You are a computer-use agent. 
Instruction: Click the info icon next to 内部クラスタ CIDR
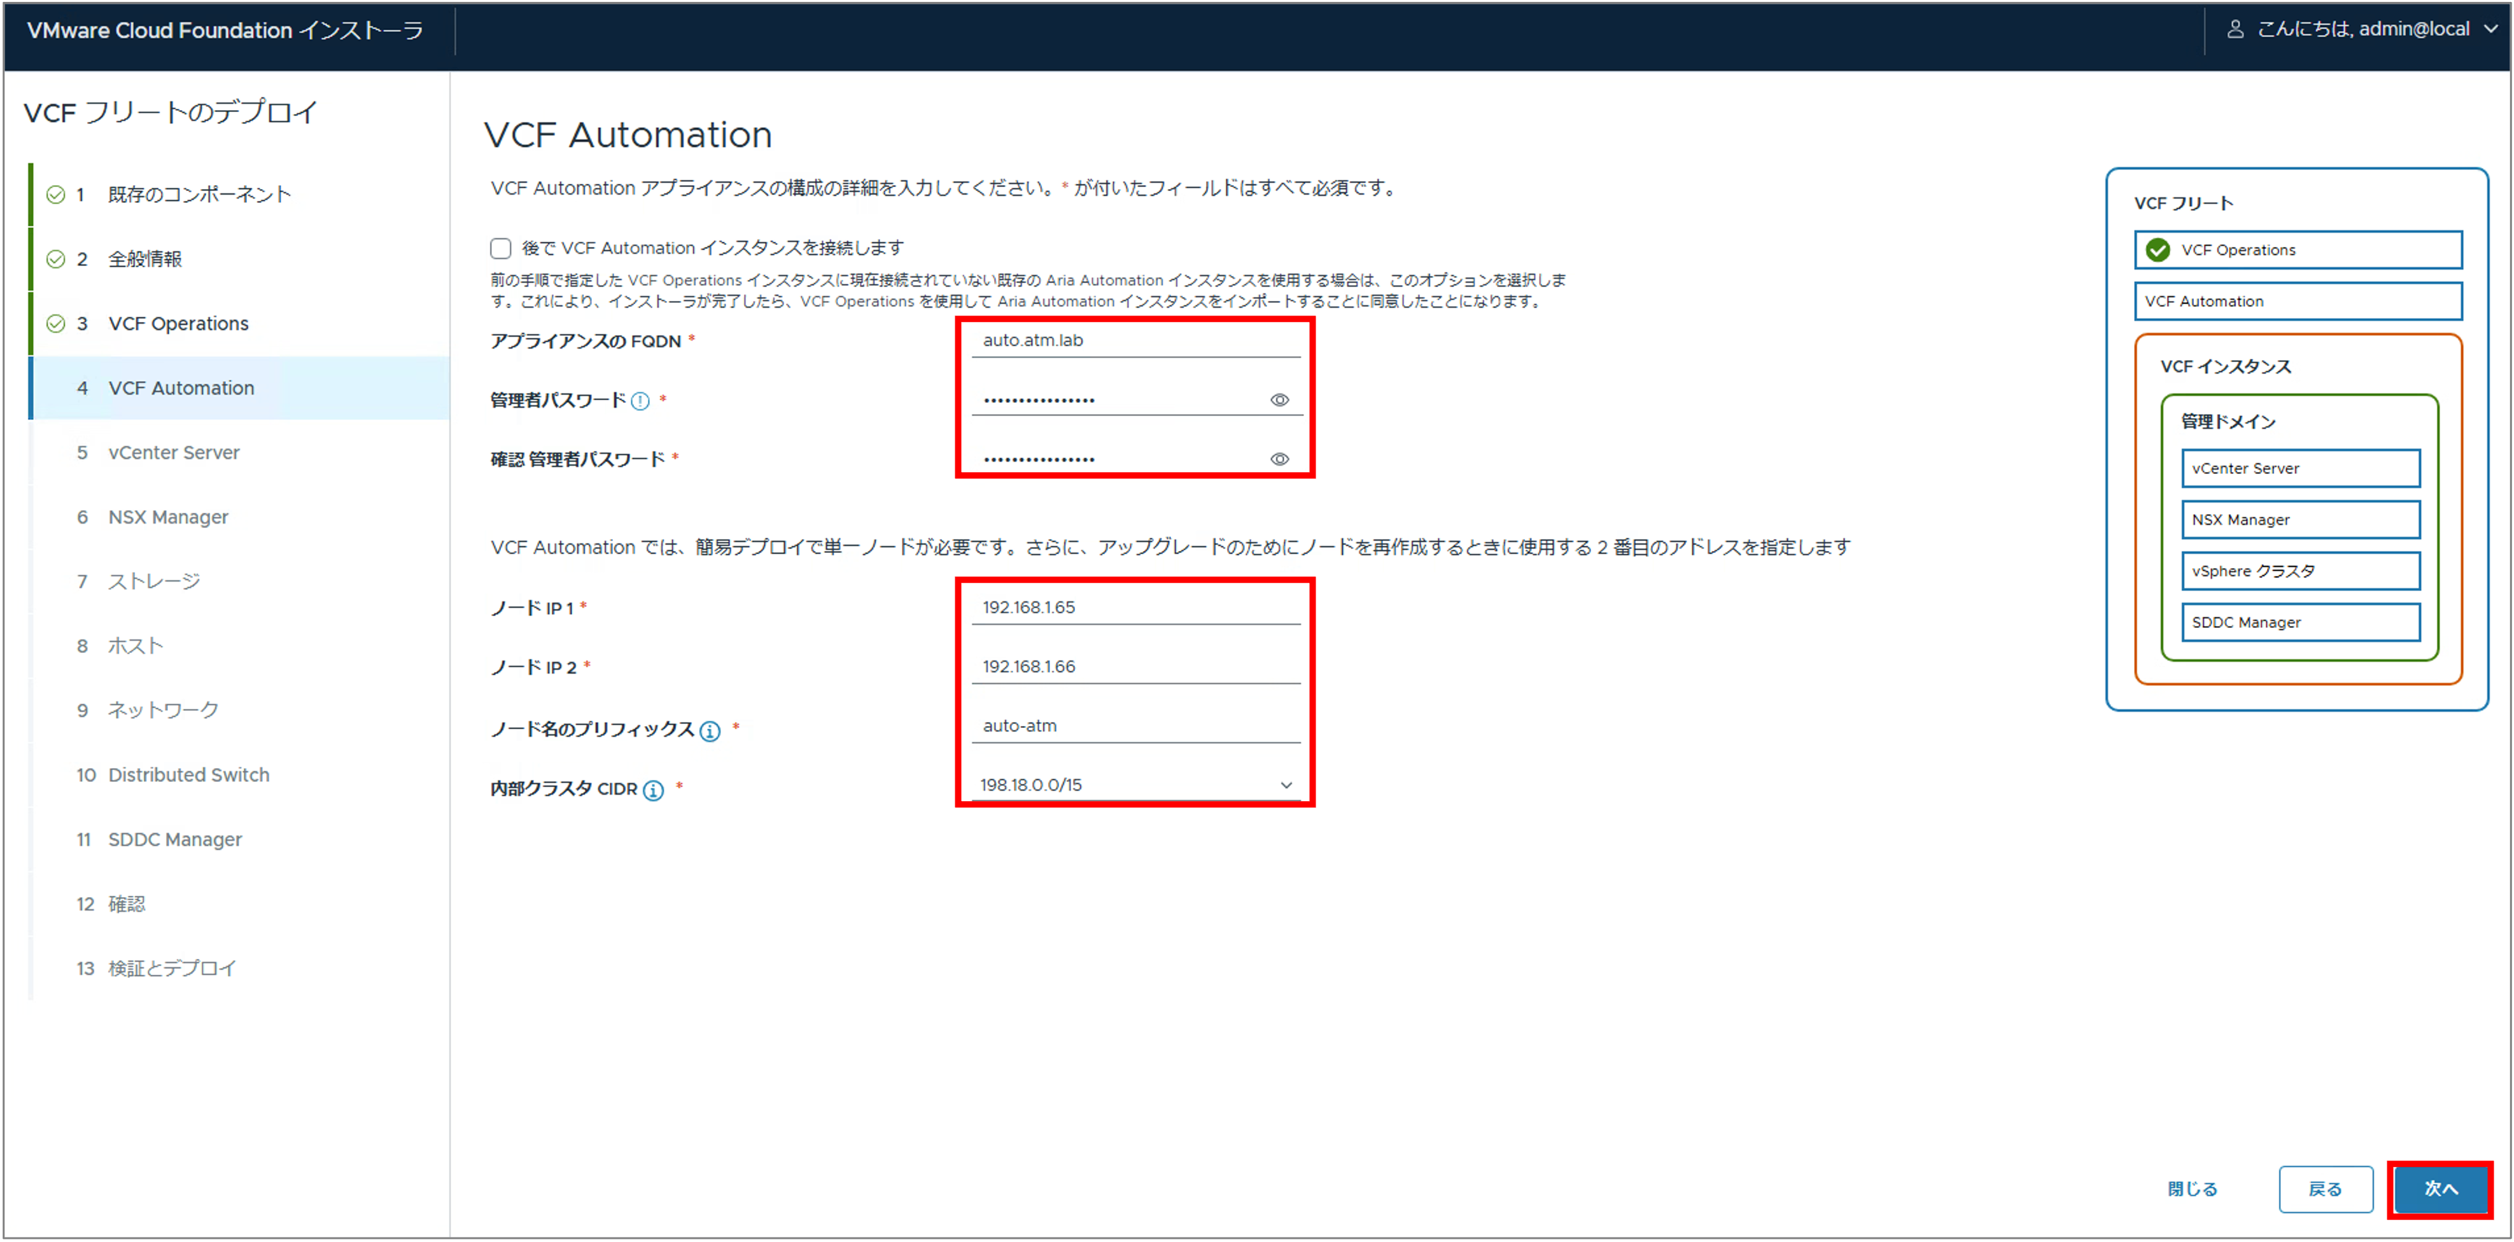point(654,790)
